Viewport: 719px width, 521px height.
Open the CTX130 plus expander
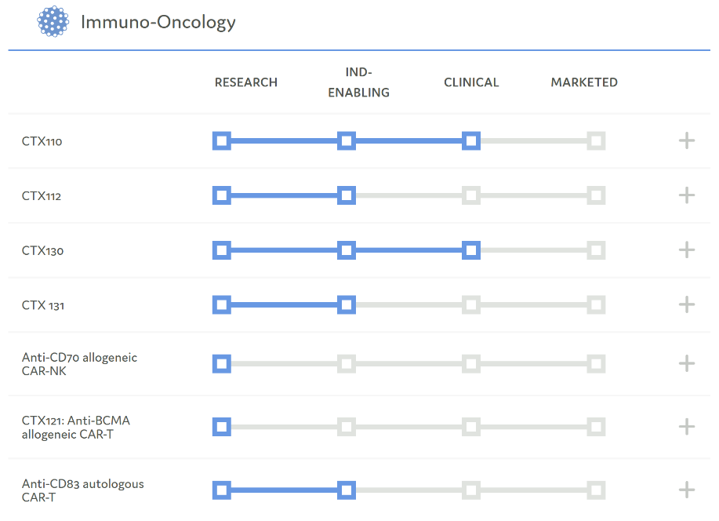point(687,250)
